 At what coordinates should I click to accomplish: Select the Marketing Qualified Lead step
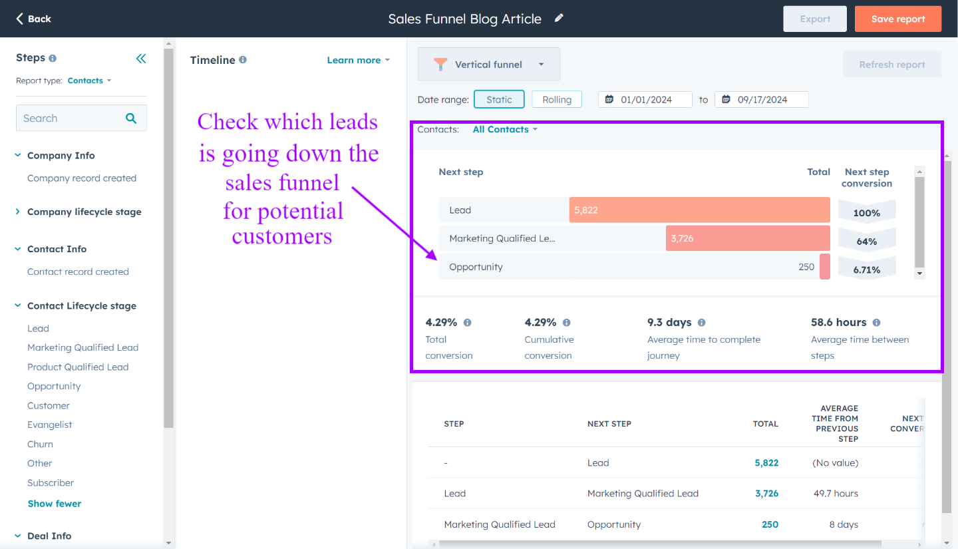82,347
